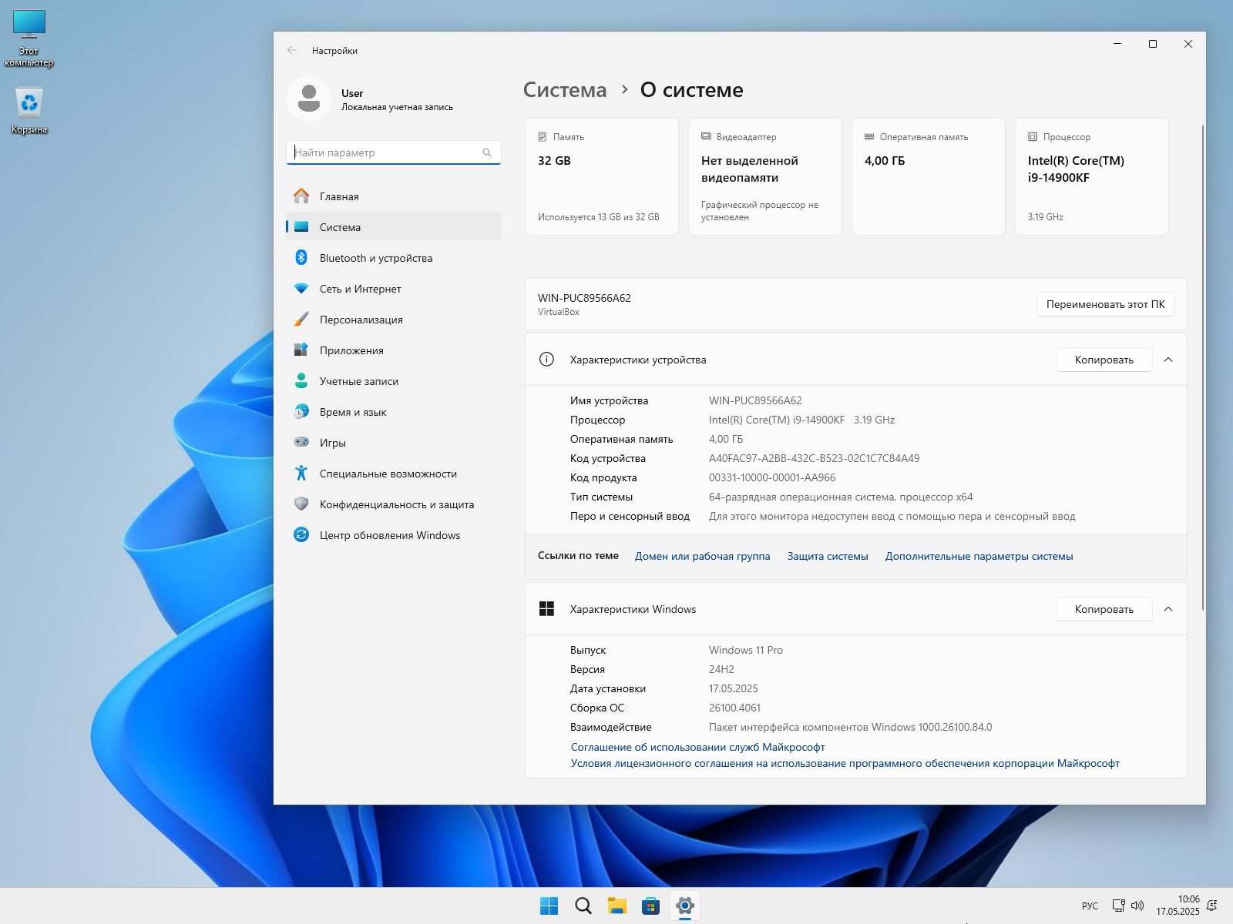Click the РУС language indicator
The height and width of the screenshot is (924, 1233).
pyautogui.click(x=1090, y=906)
